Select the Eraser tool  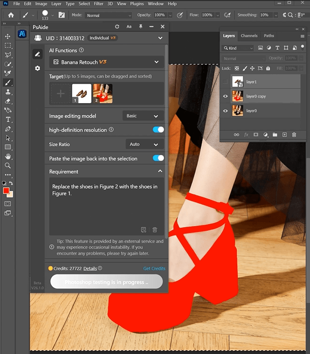coord(8,101)
